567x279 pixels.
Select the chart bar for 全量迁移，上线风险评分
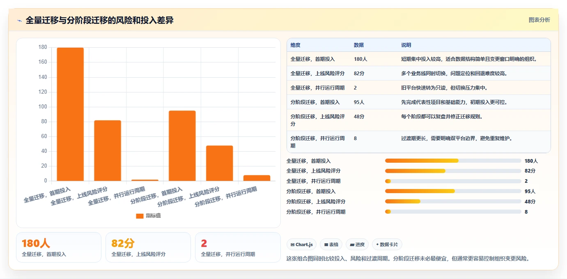pyautogui.click(x=108, y=150)
